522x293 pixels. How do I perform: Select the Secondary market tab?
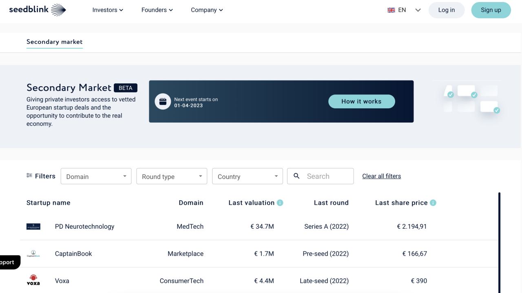[54, 42]
